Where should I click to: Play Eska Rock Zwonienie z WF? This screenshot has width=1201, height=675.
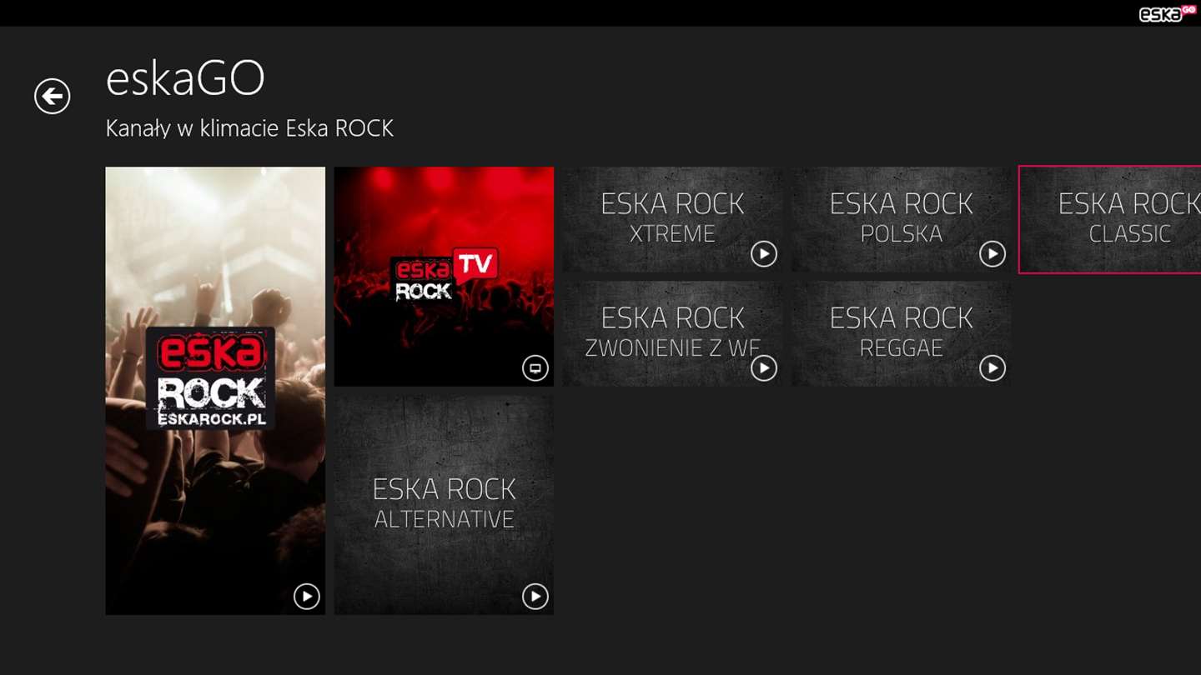click(x=764, y=367)
